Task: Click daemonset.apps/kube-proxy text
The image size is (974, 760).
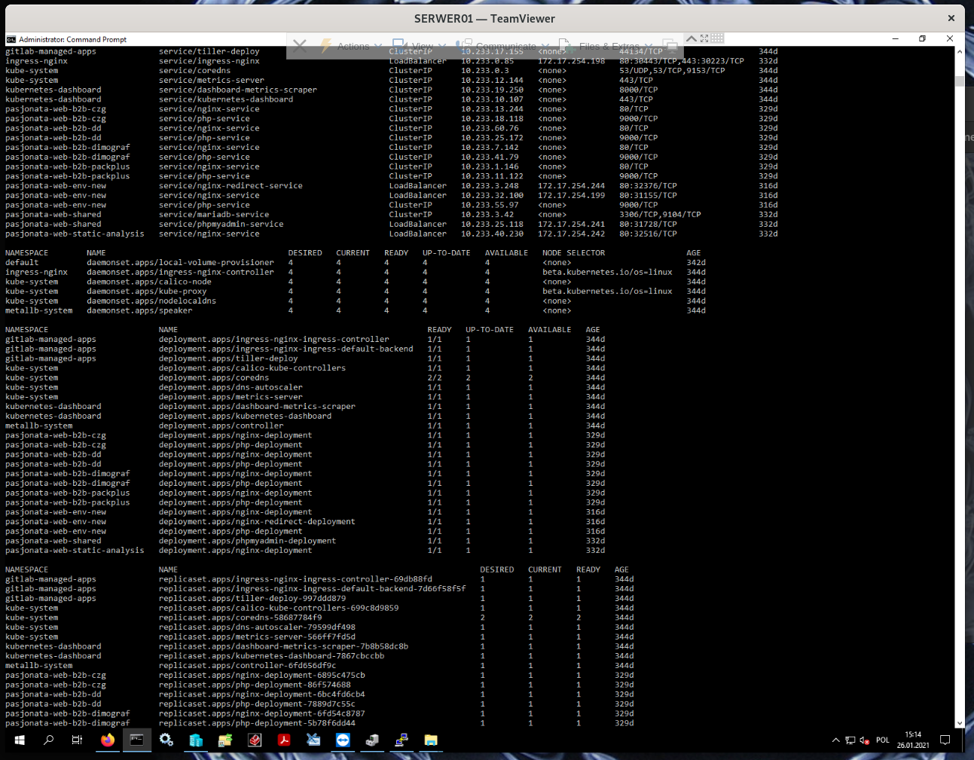Action: (x=147, y=291)
